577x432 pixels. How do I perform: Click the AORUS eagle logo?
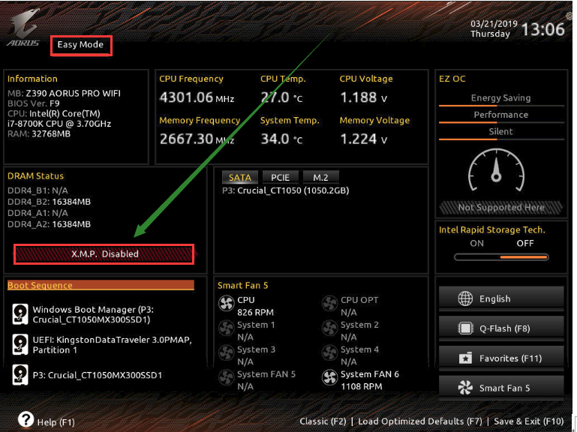(23, 28)
